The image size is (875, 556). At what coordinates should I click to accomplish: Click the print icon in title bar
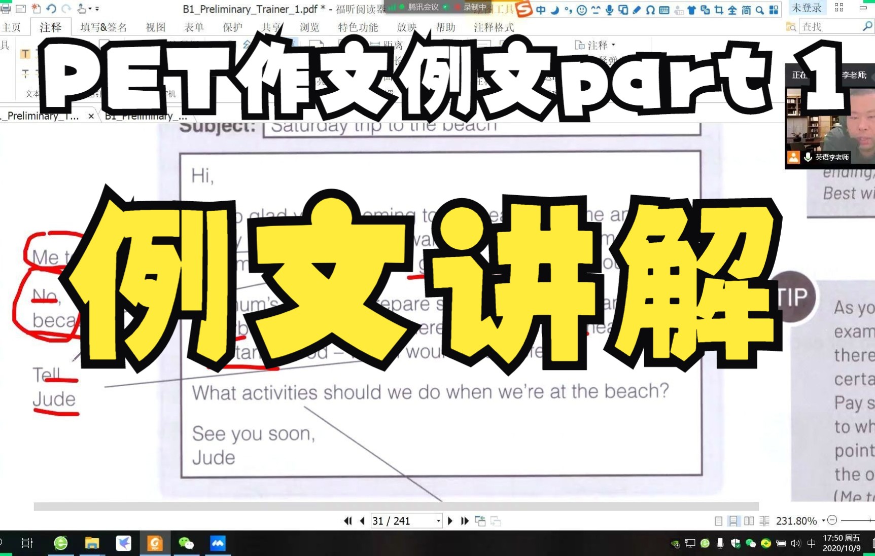6,9
